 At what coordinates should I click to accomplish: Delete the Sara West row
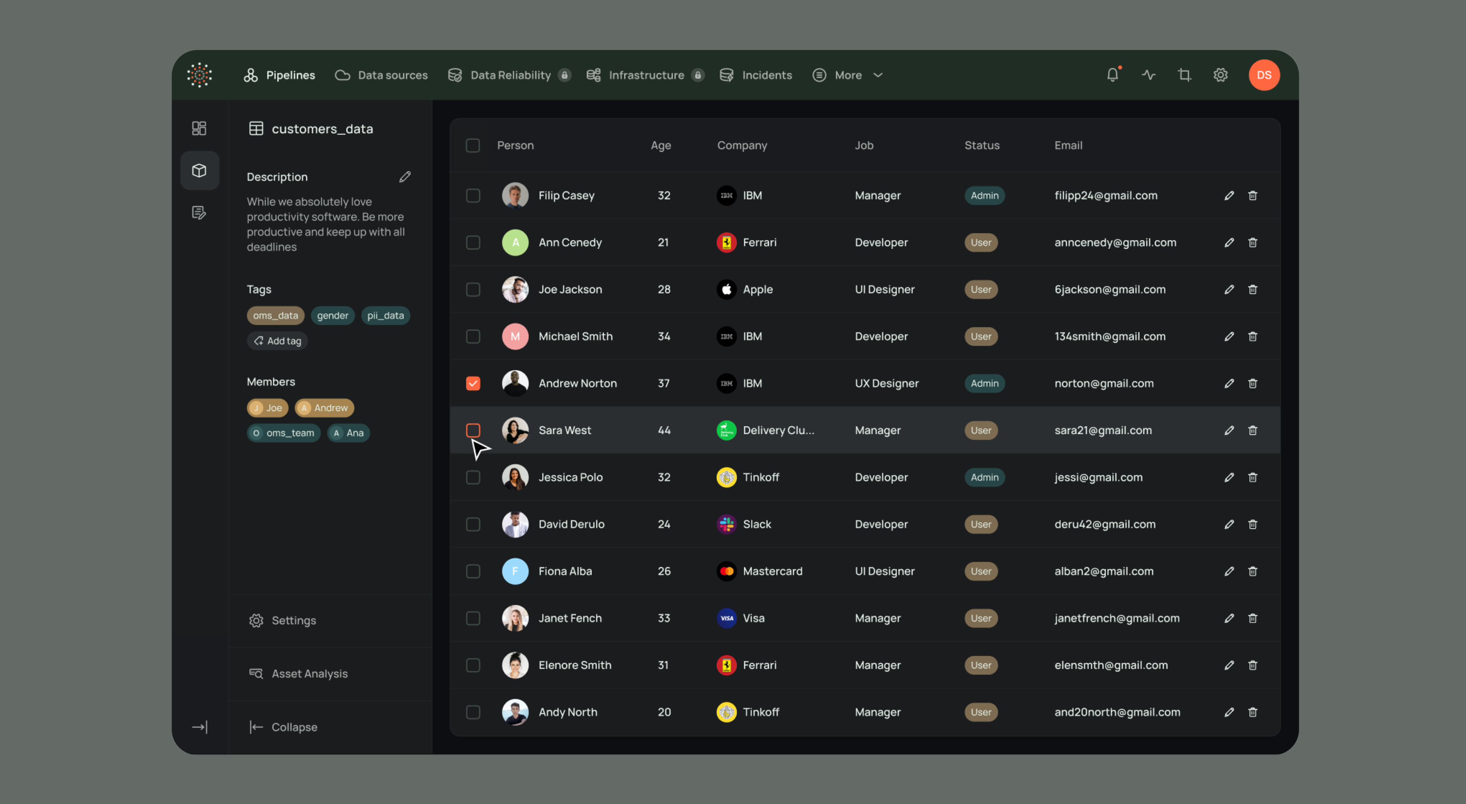(x=1253, y=430)
